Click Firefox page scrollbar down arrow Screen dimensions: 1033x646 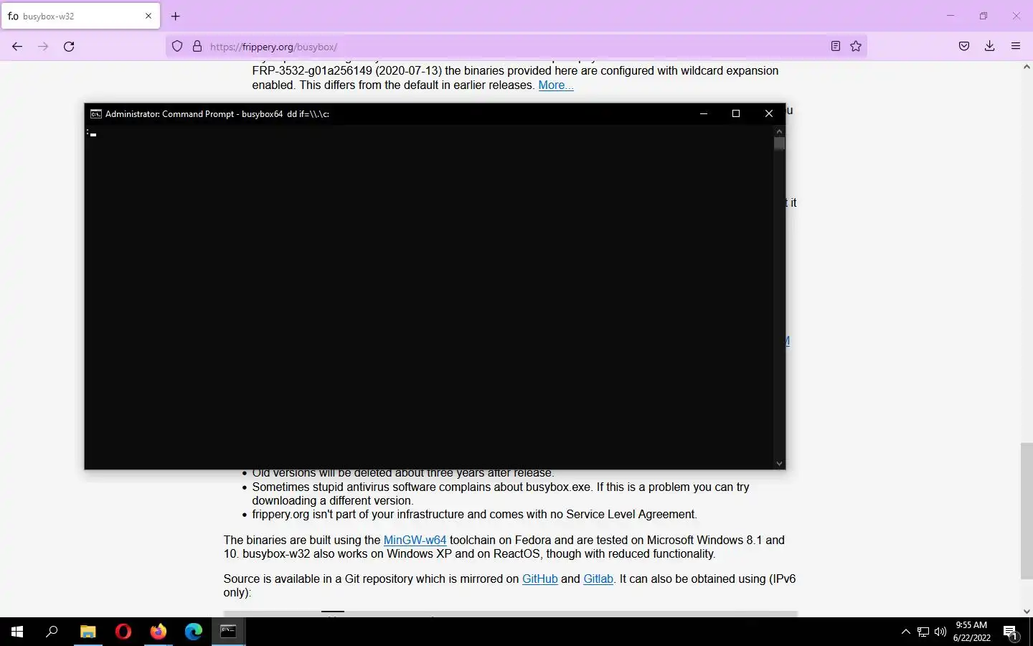1027,612
